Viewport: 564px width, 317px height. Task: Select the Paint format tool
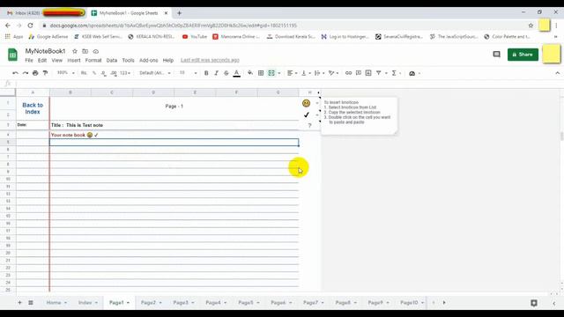click(45, 73)
